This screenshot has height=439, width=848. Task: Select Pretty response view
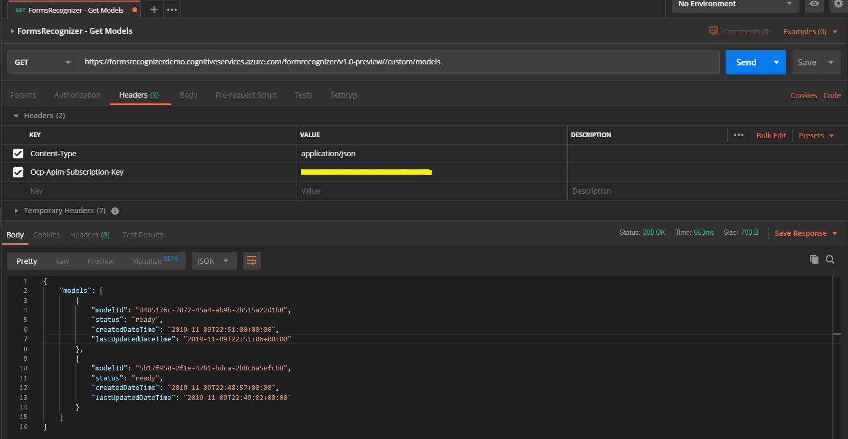click(x=27, y=261)
